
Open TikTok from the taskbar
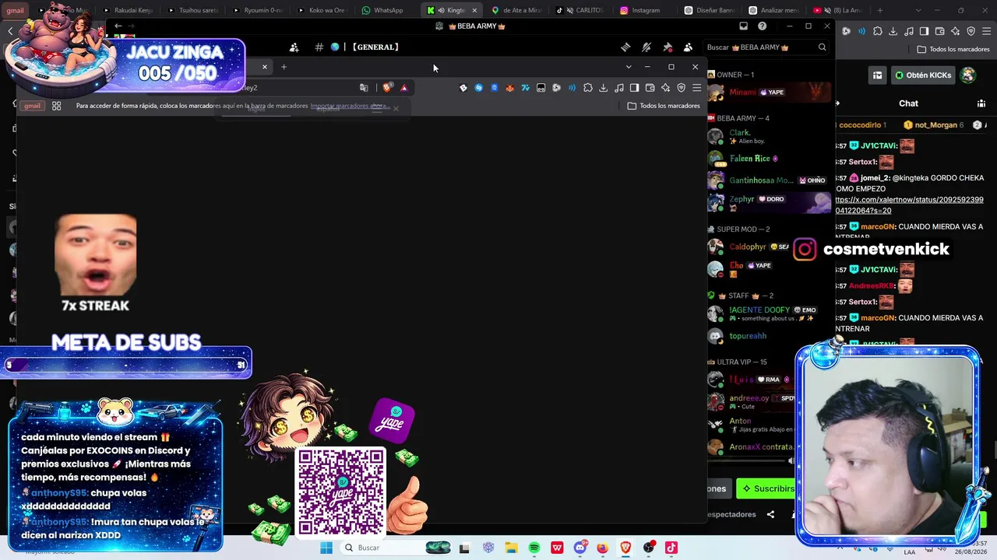(671, 548)
